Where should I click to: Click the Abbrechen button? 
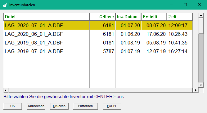pyautogui.click(x=36, y=106)
